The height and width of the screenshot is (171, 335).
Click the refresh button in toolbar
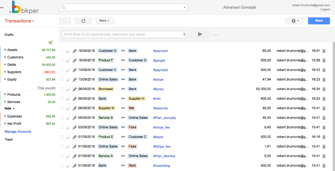83,21
